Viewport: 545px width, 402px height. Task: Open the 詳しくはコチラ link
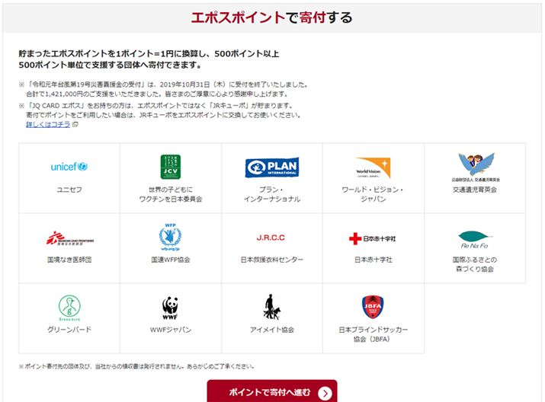[48, 124]
